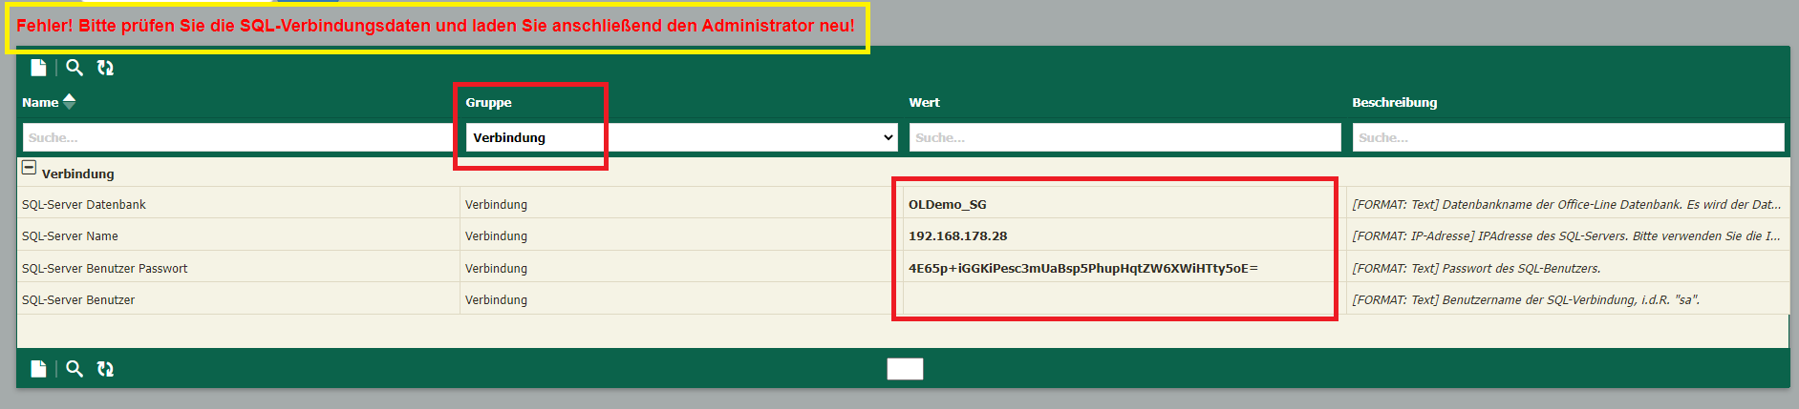Click the Name column search field
This screenshot has width=1799, height=409.
click(237, 137)
